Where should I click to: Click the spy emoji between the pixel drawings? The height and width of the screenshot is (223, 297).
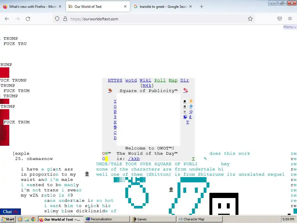pos(171,190)
